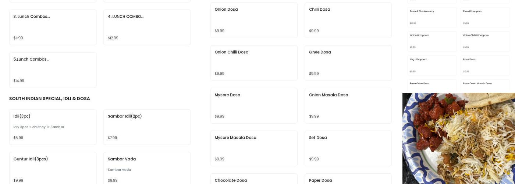The width and height of the screenshot is (515, 184).
Task: Choose the Set Dosa card
Action: [x=348, y=148]
